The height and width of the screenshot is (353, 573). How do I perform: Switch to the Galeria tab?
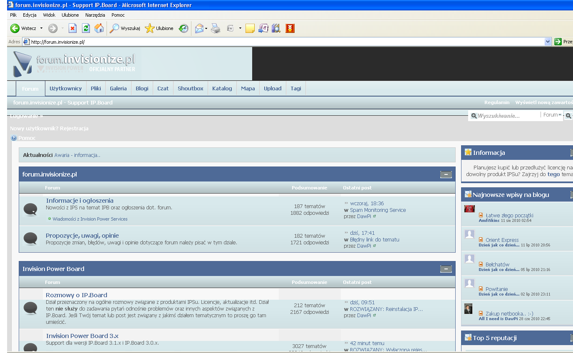click(118, 88)
